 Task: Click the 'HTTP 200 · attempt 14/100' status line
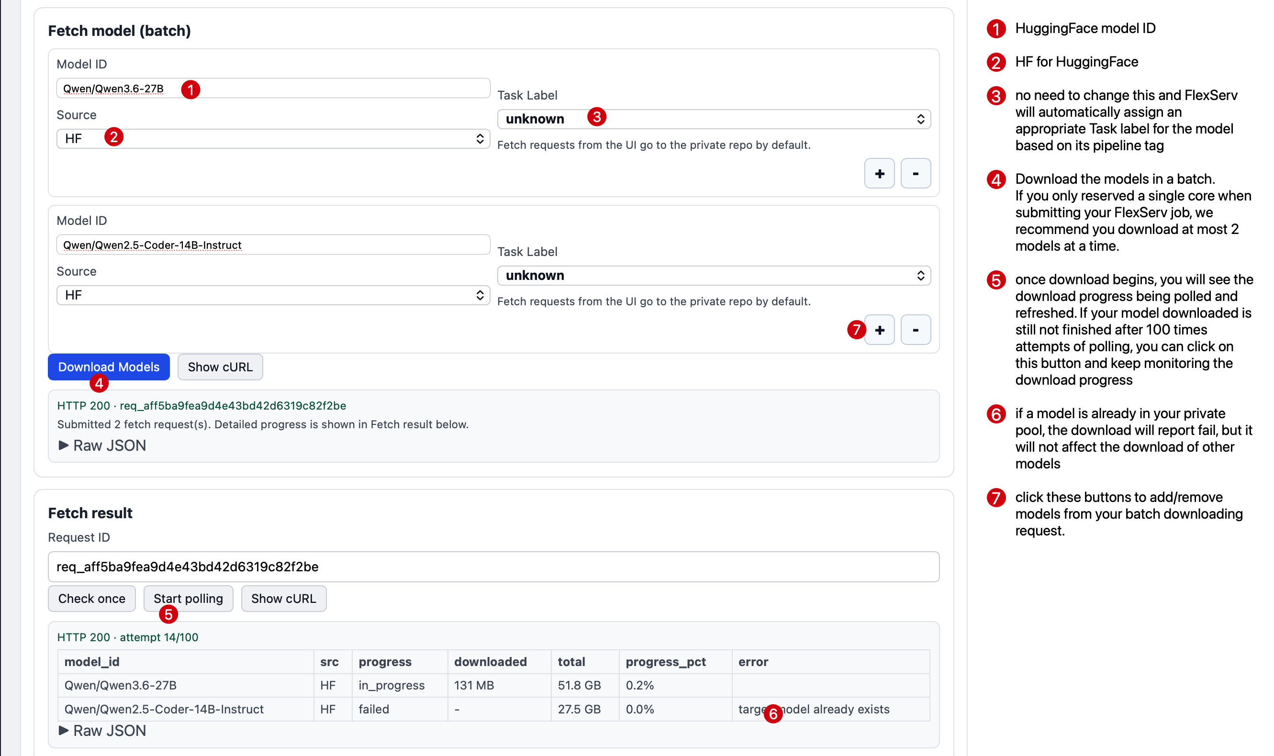127,637
